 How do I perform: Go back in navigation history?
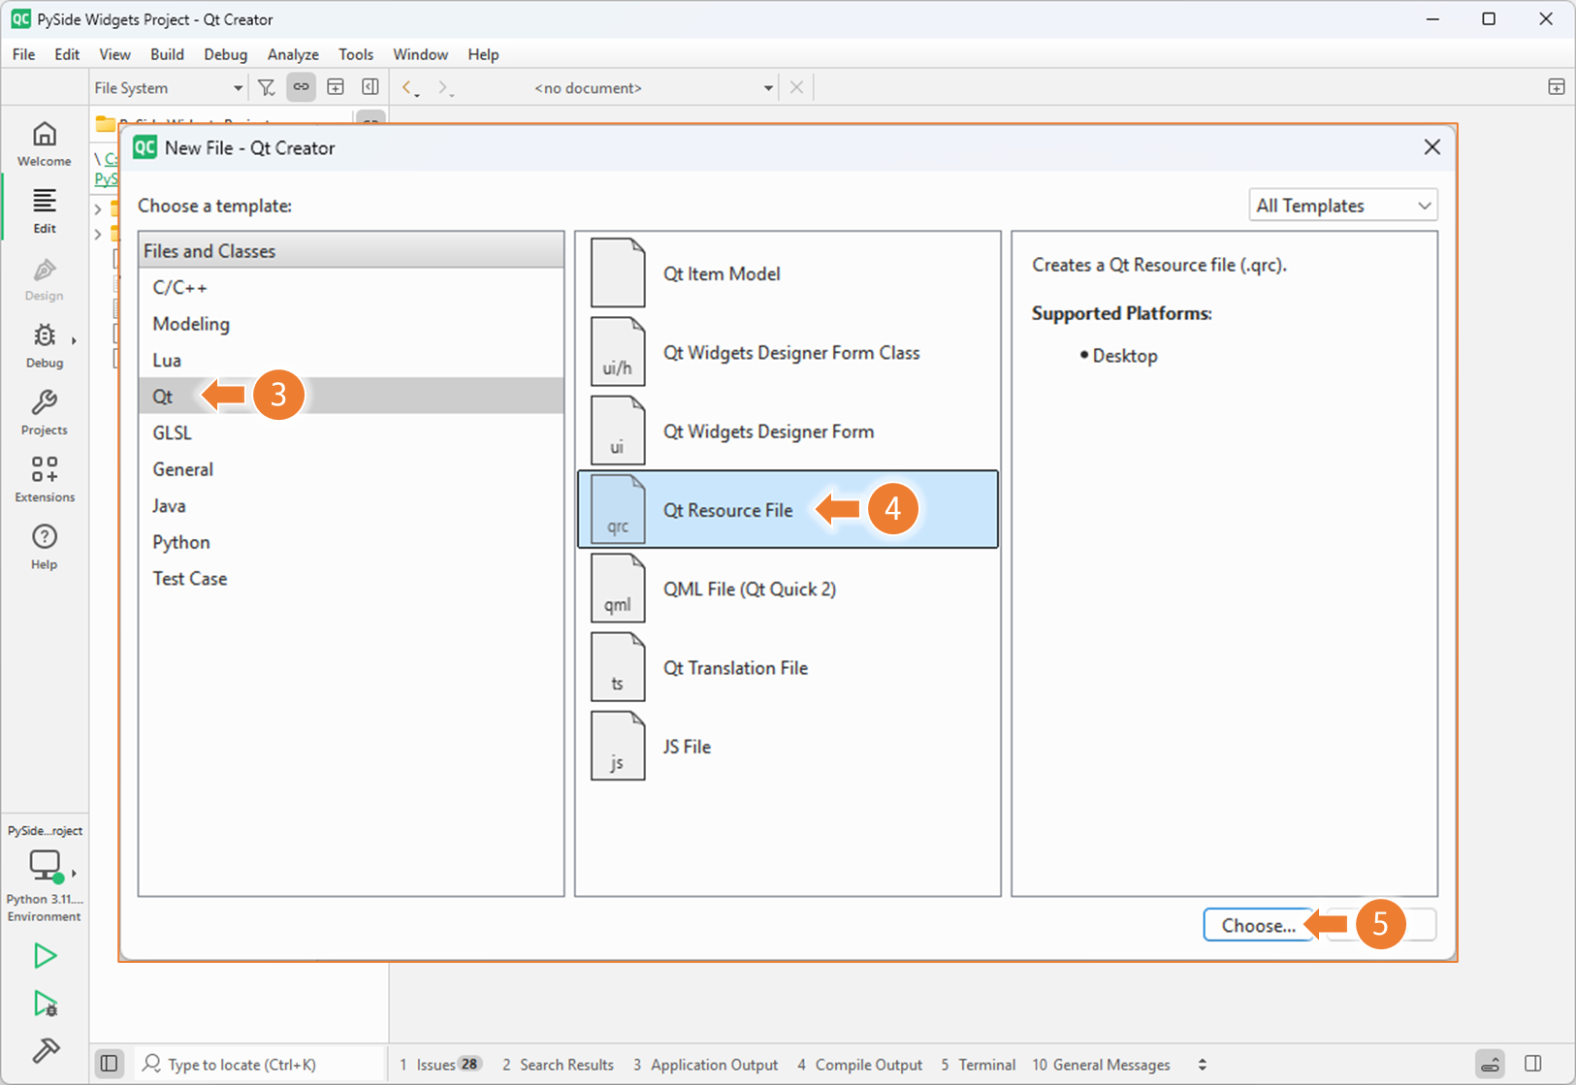pos(409,87)
